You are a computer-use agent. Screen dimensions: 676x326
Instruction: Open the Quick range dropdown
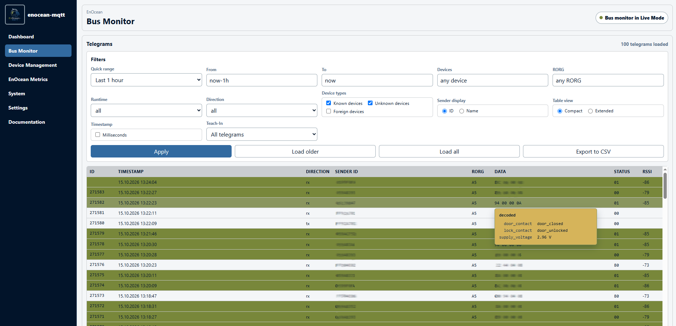tap(146, 80)
